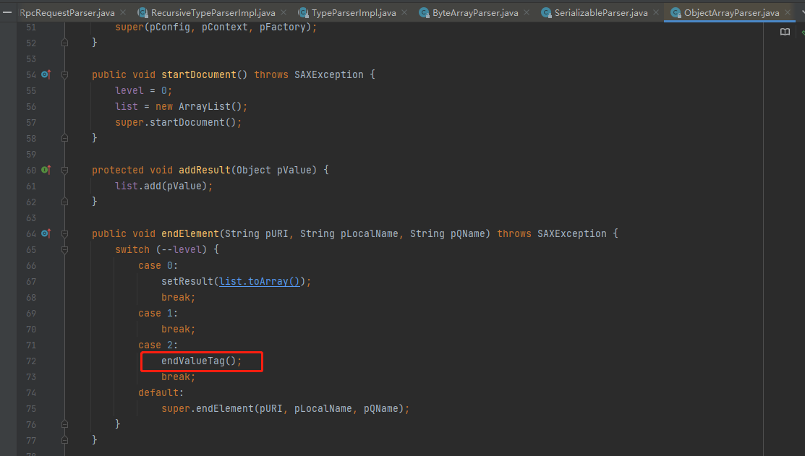This screenshot has height=456, width=805.
Task: Click class file icon of SerializableParser.java tab
Action: [546, 12]
